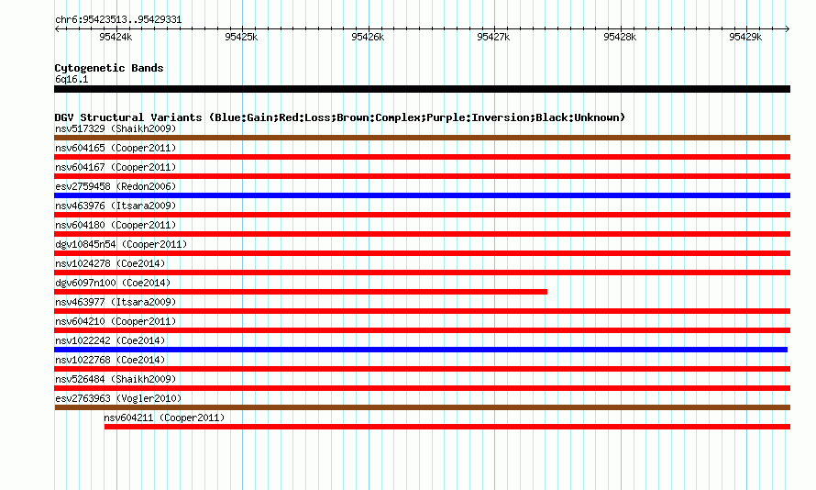Select the shorter red dgv6097n100 loss bar
Image resolution: width=816 pixels, height=490 pixels.
click(301, 292)
